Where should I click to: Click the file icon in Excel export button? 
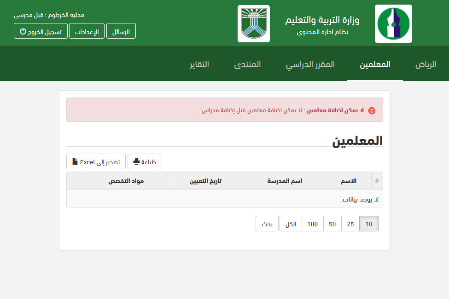coord(75,161)
